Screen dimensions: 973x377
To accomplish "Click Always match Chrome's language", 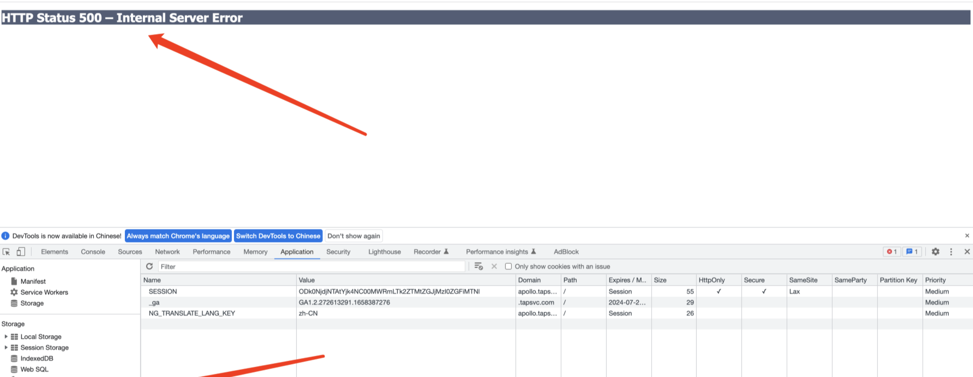I will click(178, 236).
